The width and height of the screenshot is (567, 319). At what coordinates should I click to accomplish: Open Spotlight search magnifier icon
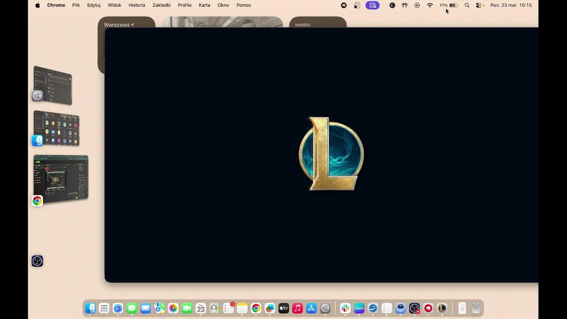(467, 5)
